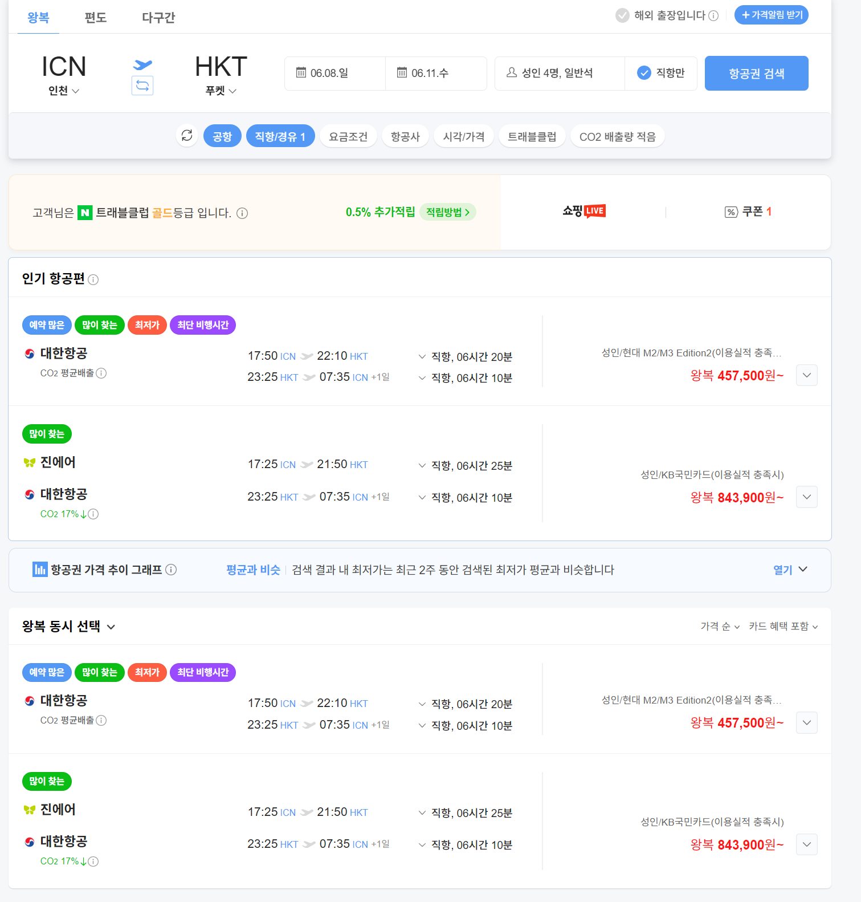This screenshot has width=861, height=902.
Task: Toggle the 공항 filter chip
Action: [x=222, y=136]
